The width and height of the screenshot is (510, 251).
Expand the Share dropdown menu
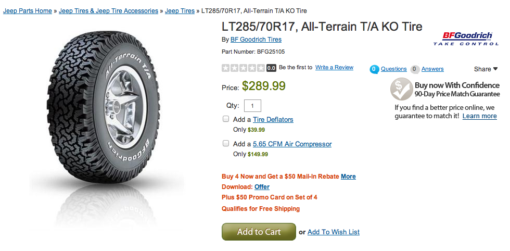click(486, 69)
